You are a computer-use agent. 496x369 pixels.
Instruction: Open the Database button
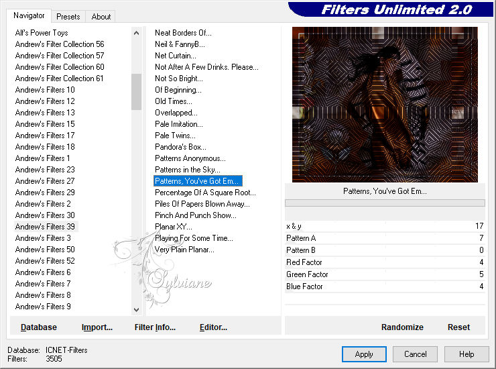point(39,327)
